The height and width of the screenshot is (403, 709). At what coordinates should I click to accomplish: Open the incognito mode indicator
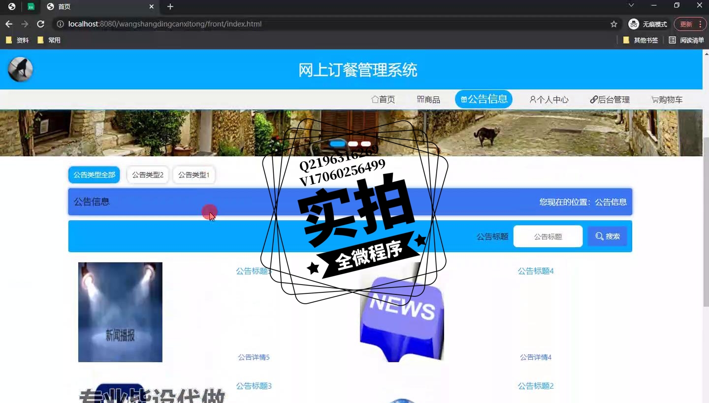tap(648, 24)
